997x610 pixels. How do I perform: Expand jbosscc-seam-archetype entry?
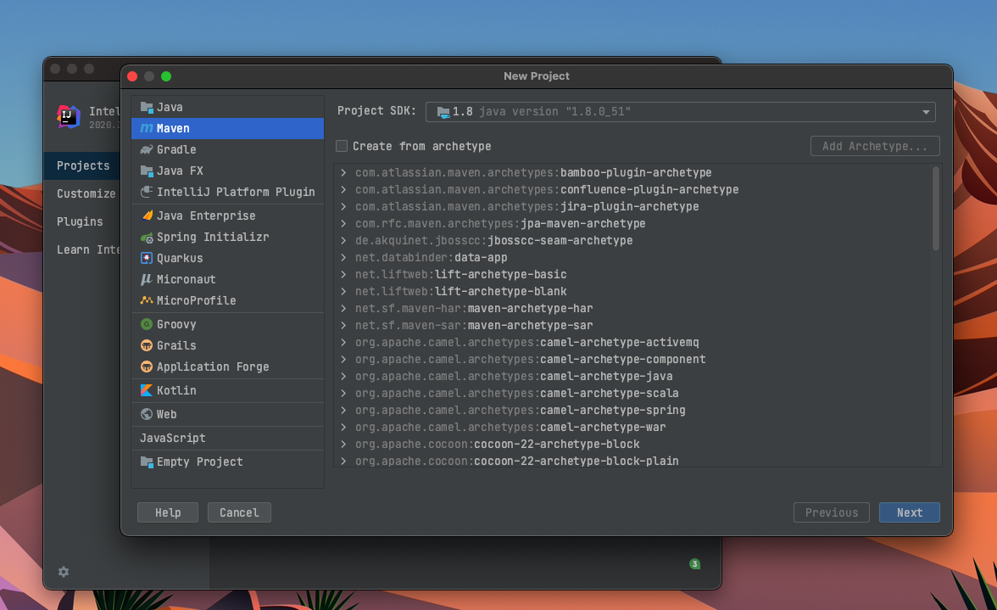(x=343, y=240)
